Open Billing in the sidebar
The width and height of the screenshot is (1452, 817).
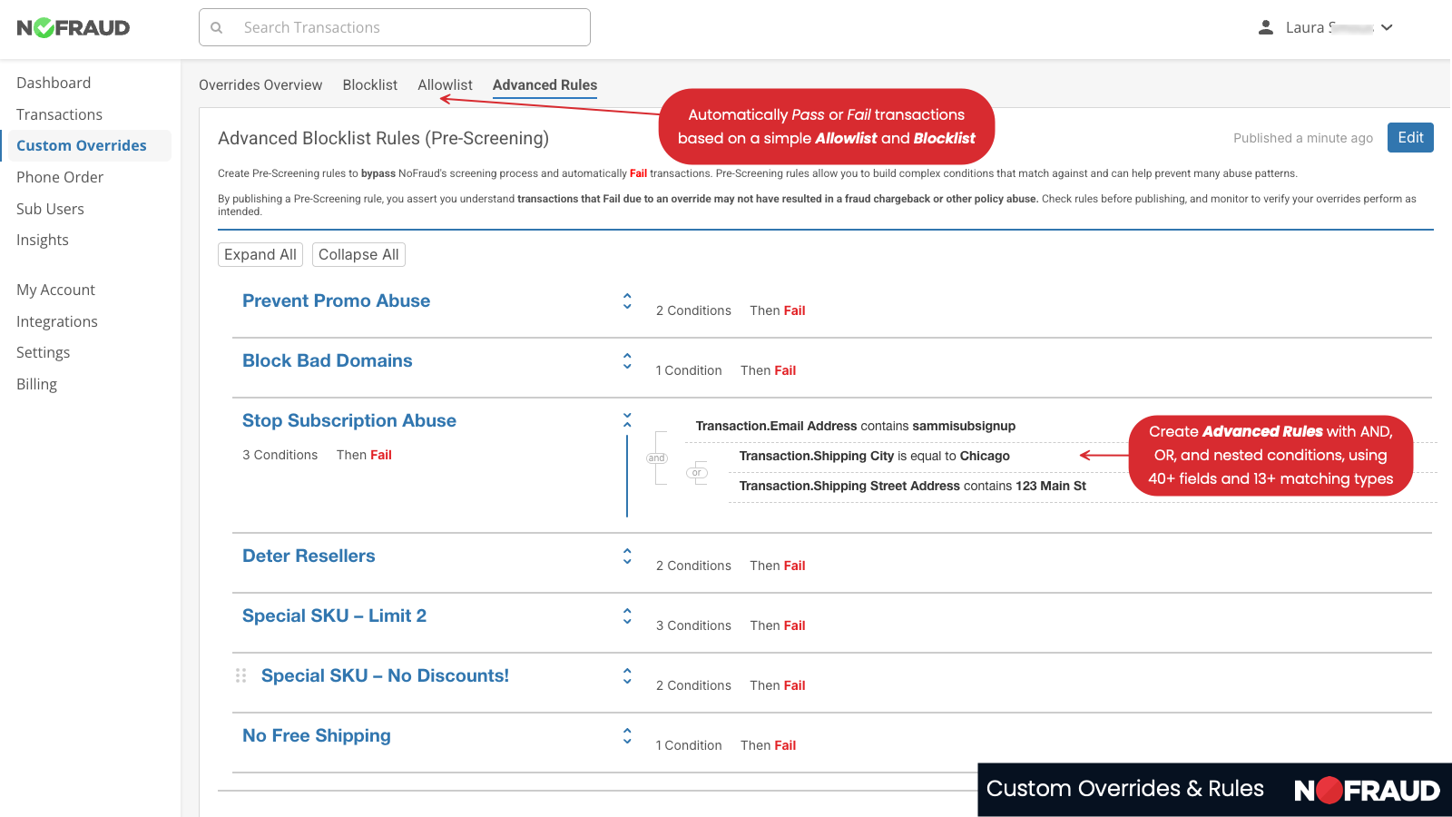click(x=36, y=384)
